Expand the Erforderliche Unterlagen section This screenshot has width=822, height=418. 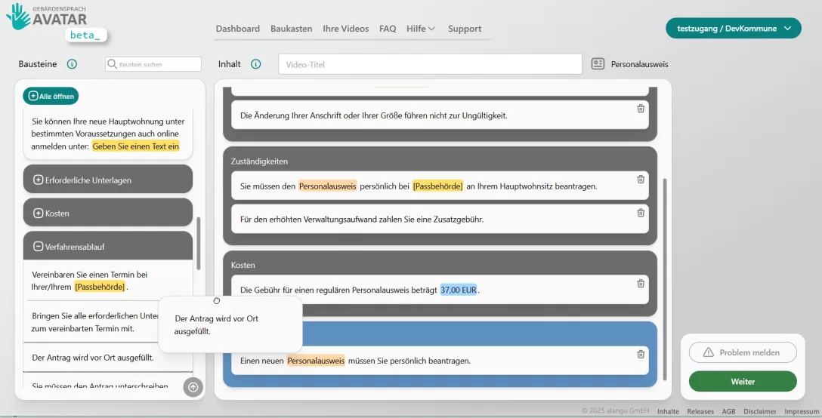pos(39,180)
